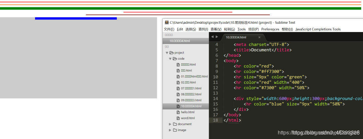The image size is (363, 139).
Task: Click line number 18 in gutter
Action: (215, 120)
